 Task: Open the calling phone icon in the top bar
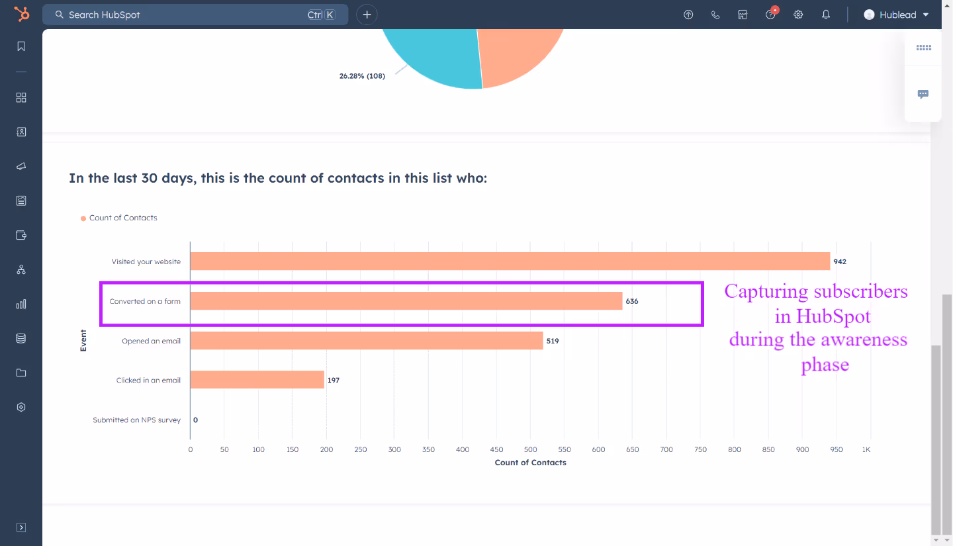[x=715, y=14]
